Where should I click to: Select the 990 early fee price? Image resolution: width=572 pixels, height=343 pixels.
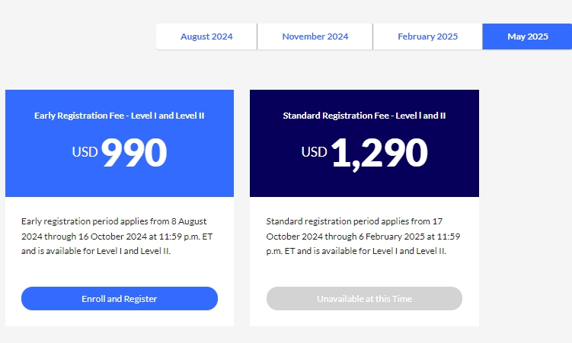(134, 153)
